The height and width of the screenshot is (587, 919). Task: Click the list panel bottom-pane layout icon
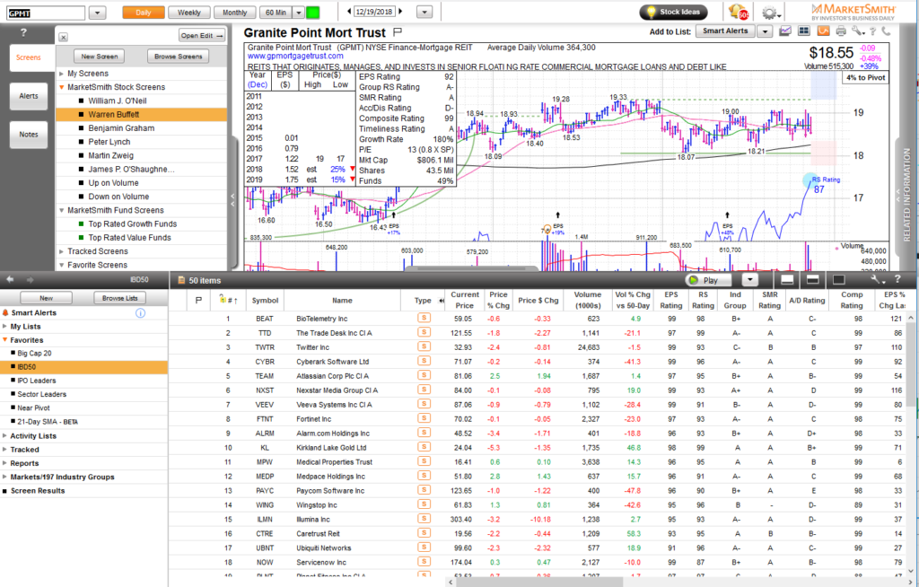[787, 280]
